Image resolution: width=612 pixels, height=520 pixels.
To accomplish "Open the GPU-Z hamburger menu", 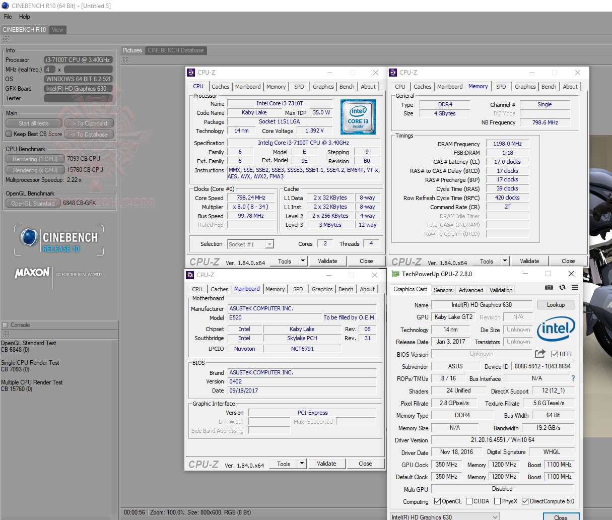I will coord(575,288).
